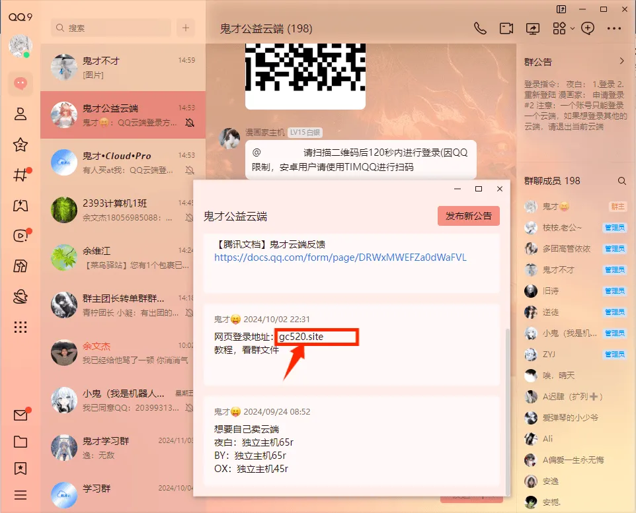The height and width of the screenshot is (513, 636).
Task: Open QQ Channels via hashtag icon
Action: point(20,174)
